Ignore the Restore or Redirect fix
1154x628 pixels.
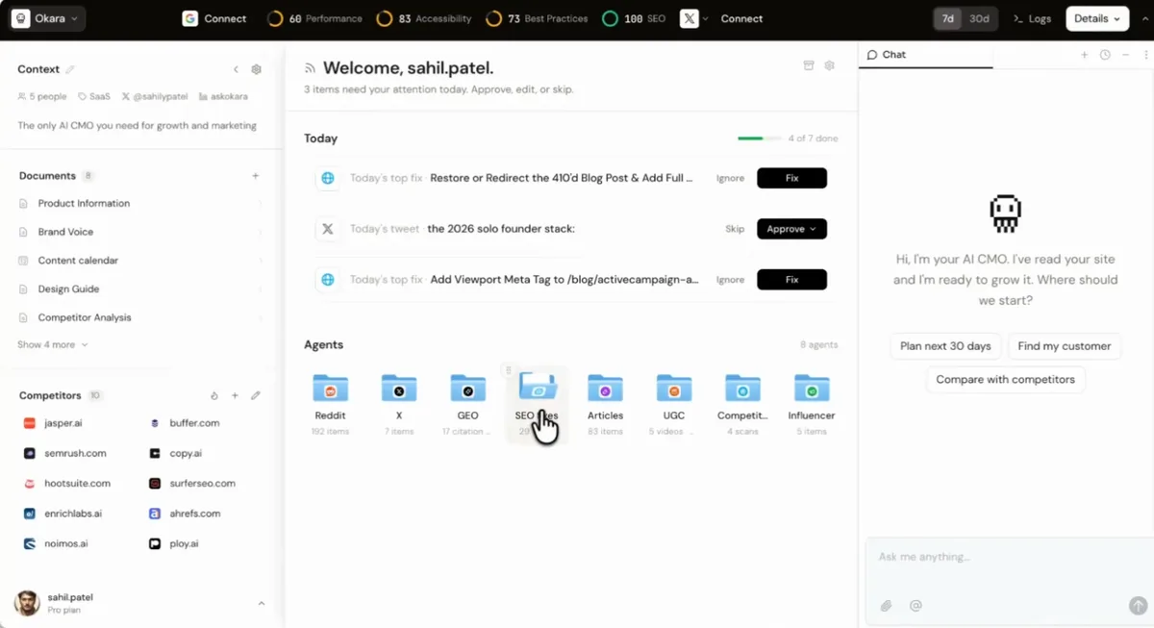click(731, 178)
